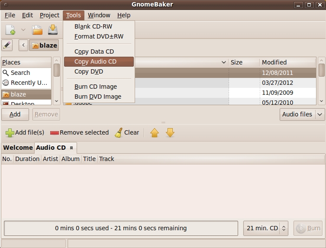The height and width of the screenshot is (248, 326).
Task: Click Remove selected red minus button
Action: click(x=79, y=132)
